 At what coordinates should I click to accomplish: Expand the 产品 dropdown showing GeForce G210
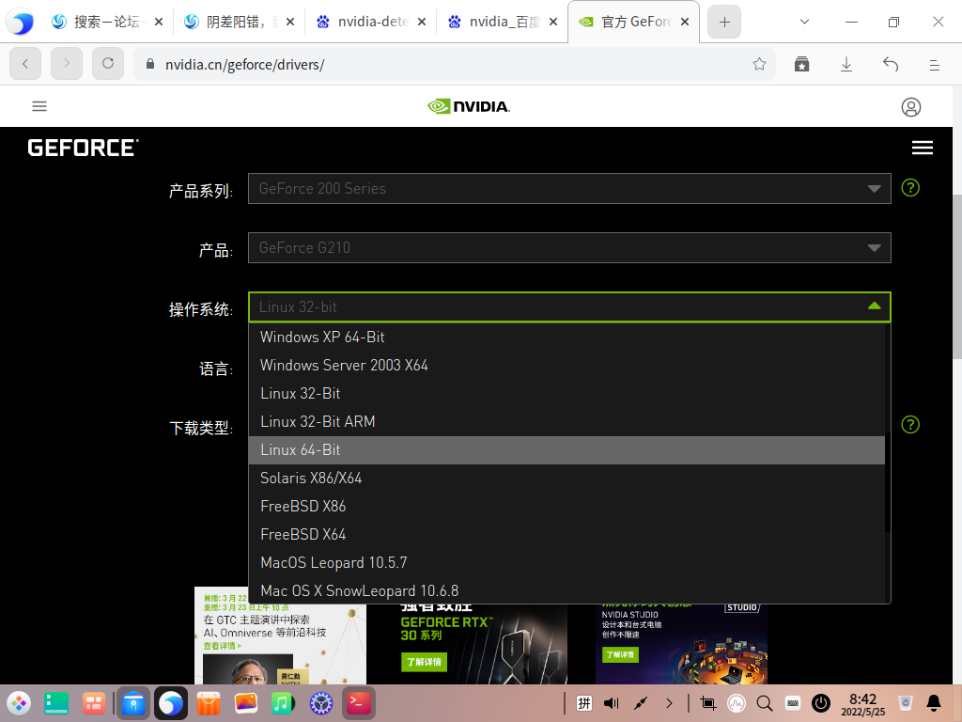568,247
